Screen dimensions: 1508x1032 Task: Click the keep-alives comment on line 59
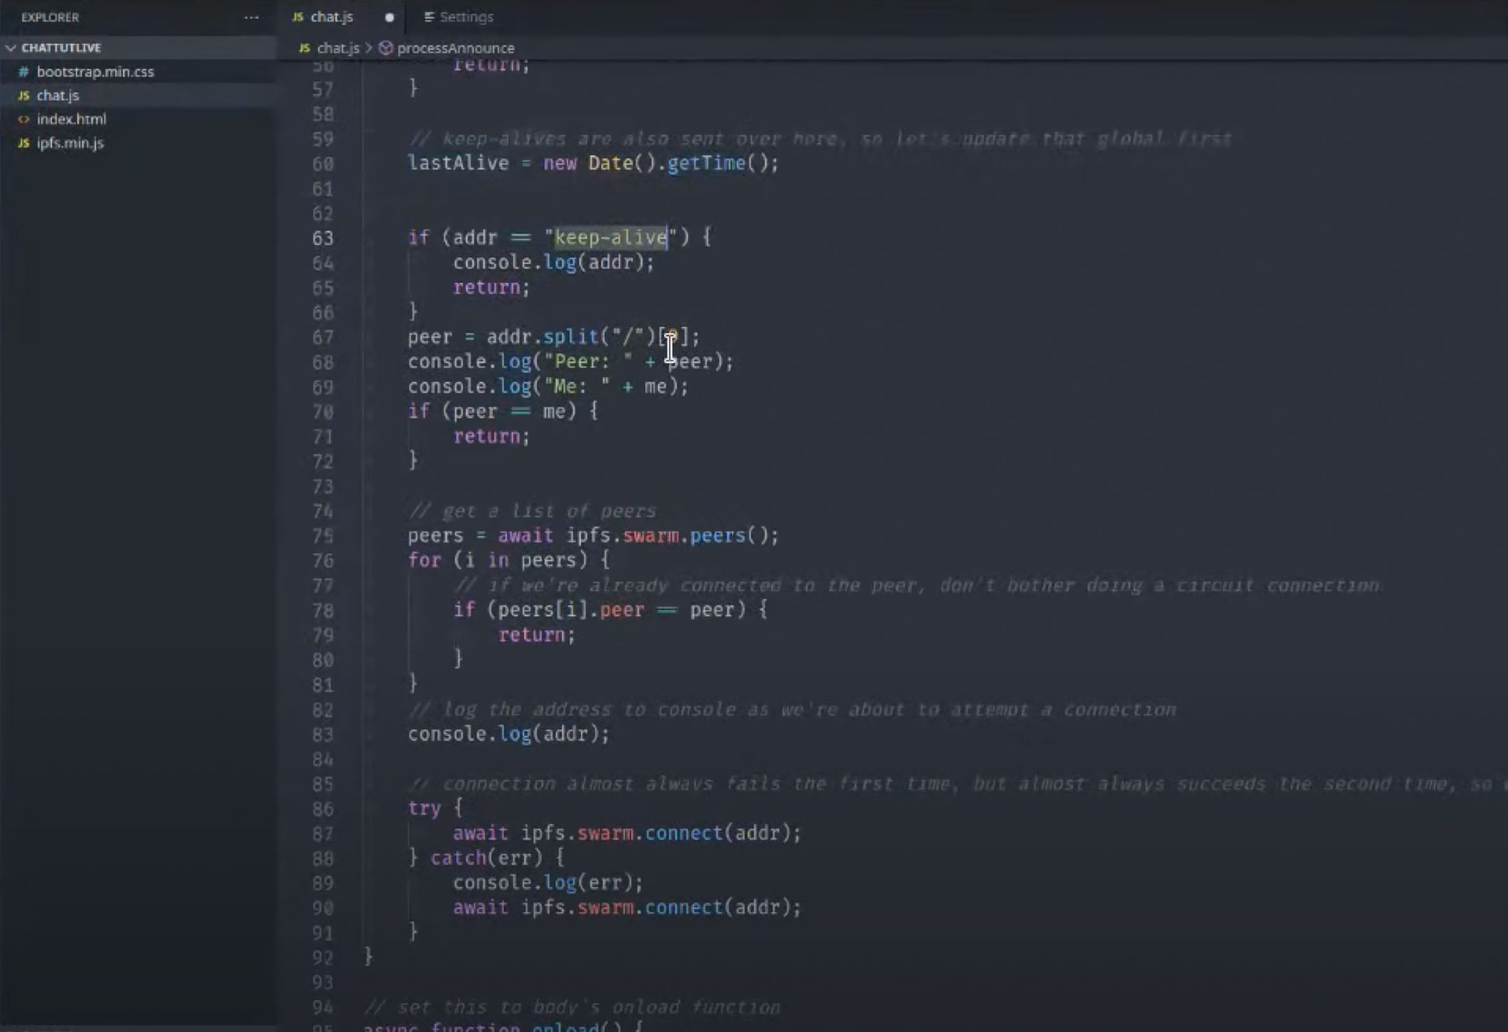click(x=820, y=138)
